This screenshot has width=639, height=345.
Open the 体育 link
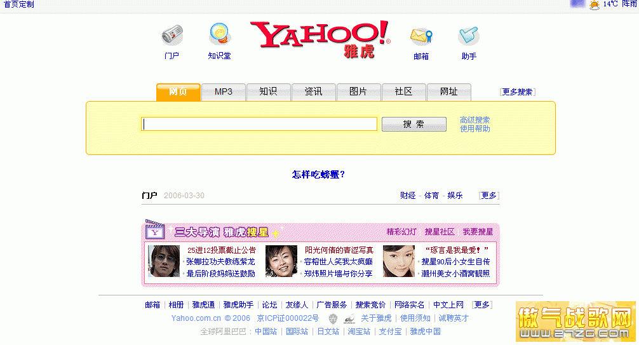431,195
